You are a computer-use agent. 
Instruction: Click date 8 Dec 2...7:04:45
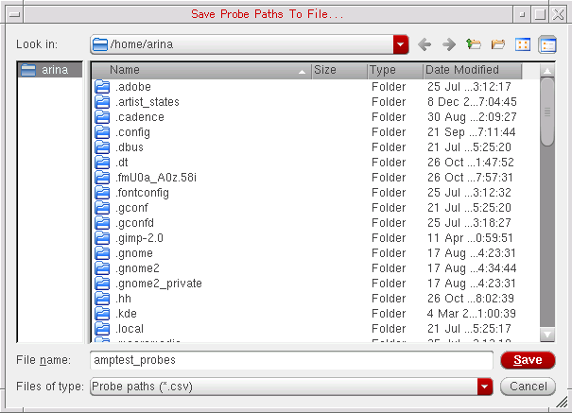point(472,102)
